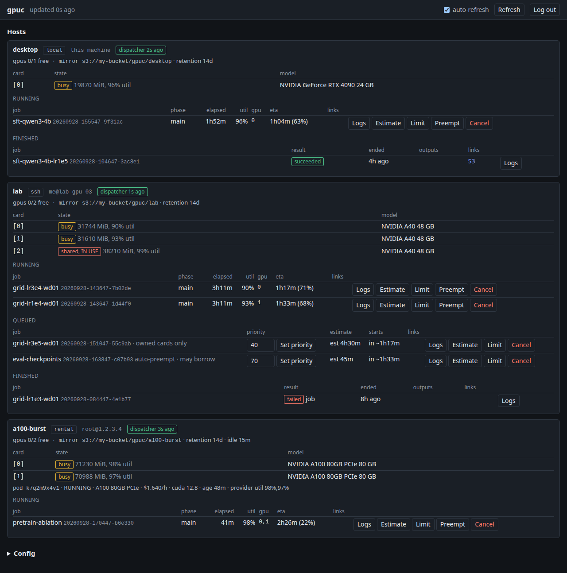Cancel the queued grid-lr3e5-wd01 job
This screenshot has height=573, width=567.
tap(521, 345)
